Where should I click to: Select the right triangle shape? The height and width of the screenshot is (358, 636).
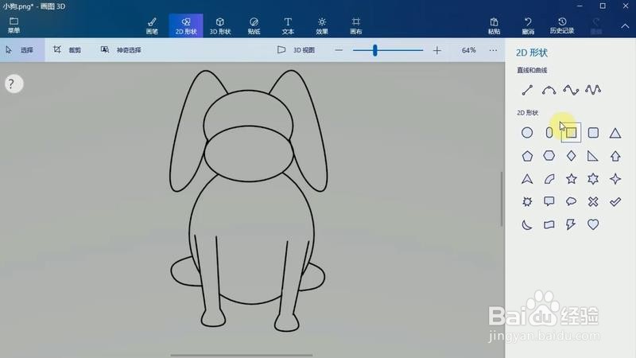coord(593,156)
